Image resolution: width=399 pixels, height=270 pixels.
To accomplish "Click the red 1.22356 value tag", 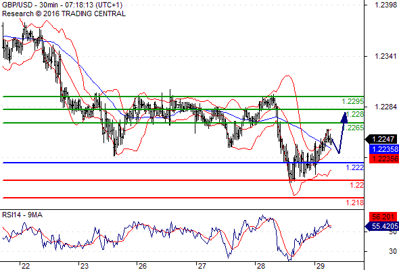I will click(x=383, y=159).
